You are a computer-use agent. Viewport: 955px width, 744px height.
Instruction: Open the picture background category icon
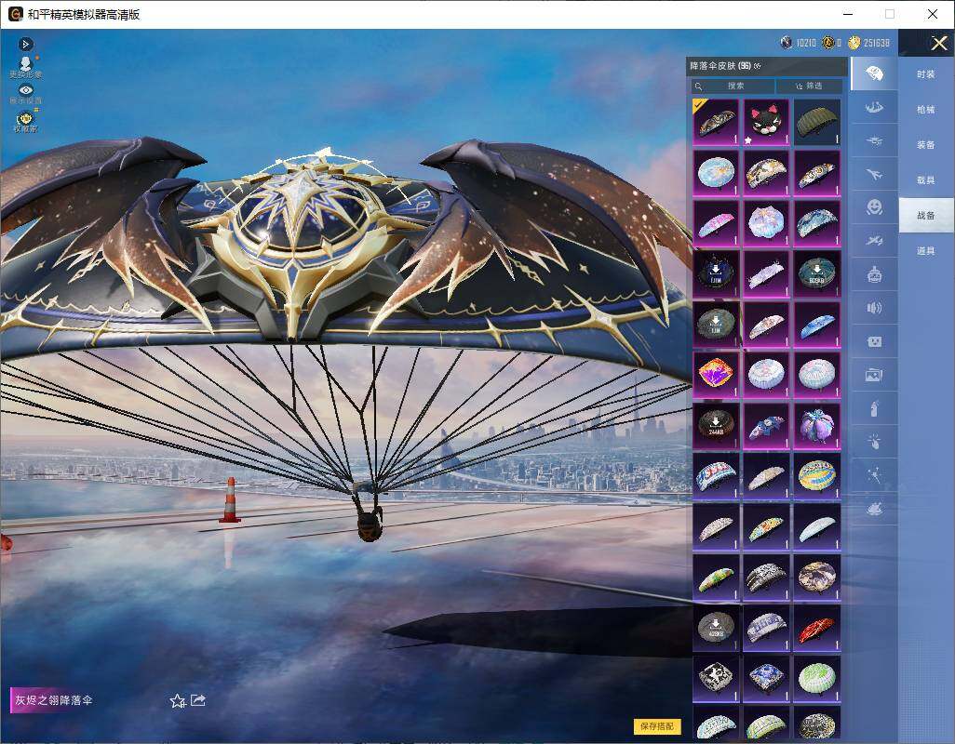coord(874,376)
